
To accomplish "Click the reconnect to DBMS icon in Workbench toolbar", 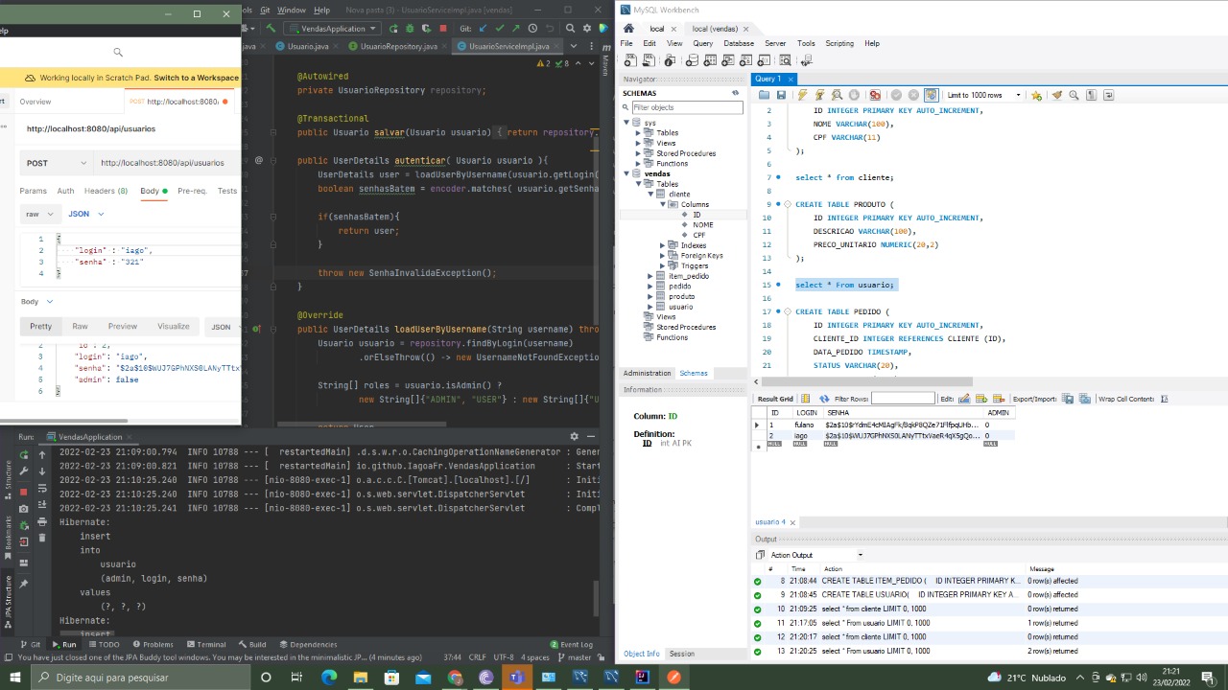I will point(806,60).
